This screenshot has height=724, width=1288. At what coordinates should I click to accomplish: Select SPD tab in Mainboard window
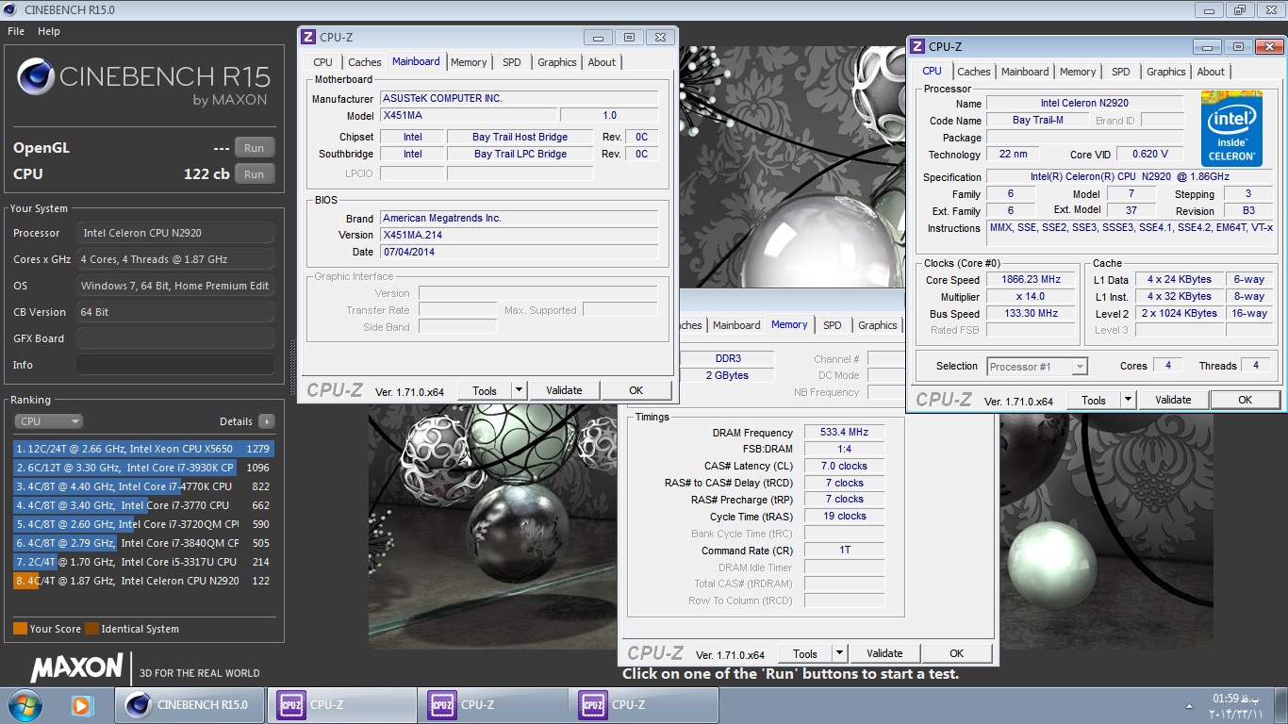point(511,62)
